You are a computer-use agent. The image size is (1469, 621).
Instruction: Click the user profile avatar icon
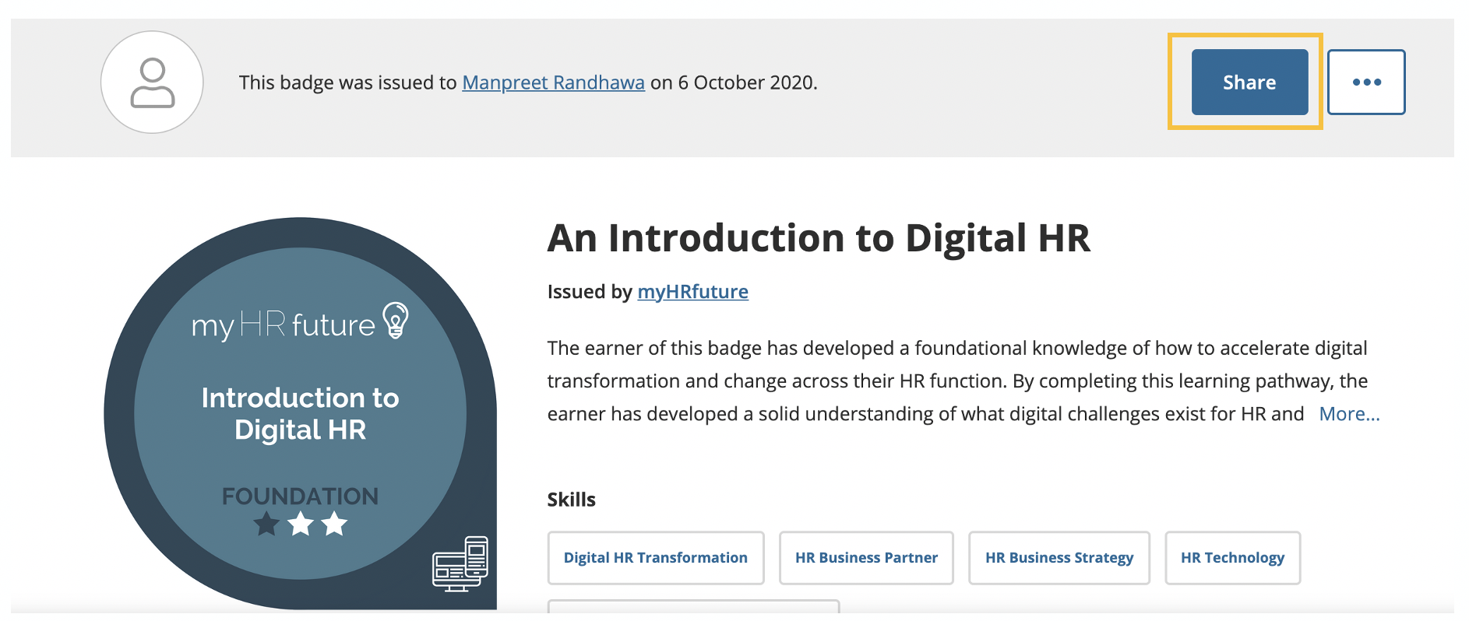(x=152, y=82)
